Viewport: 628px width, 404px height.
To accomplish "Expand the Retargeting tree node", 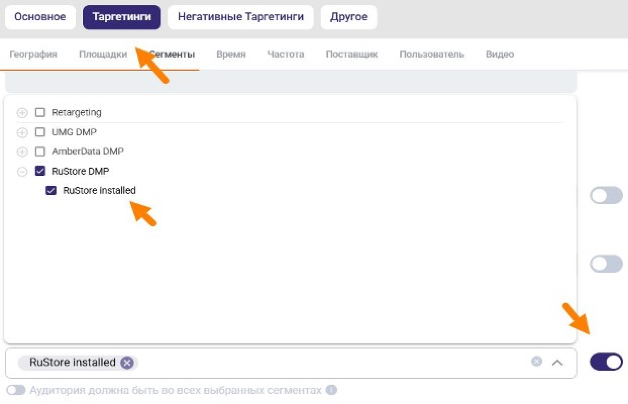I will (x=22, y=113).
